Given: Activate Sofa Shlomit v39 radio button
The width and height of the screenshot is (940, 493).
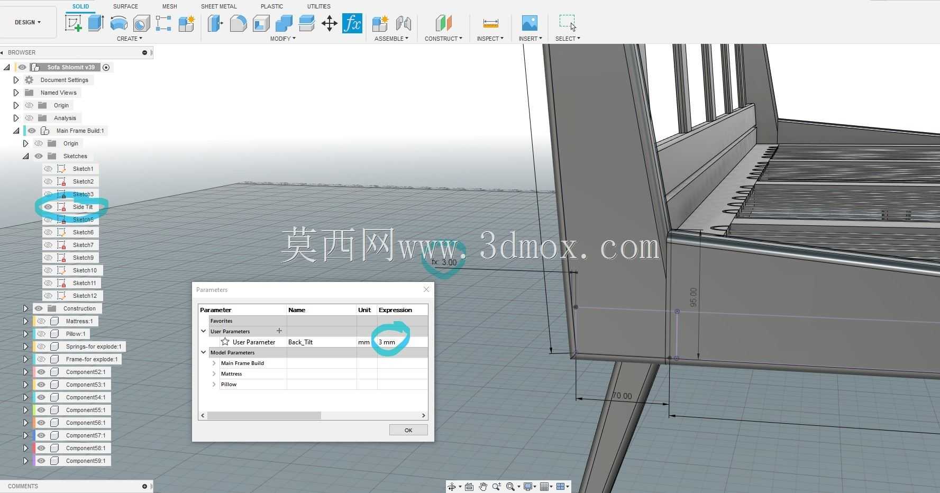Looking at the screenshot, I should click(x=106, y=67).
